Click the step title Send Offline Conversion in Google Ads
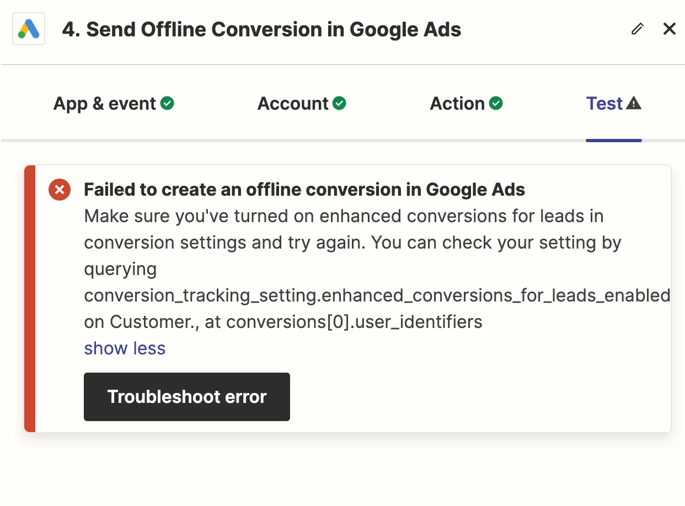Screen dimensions: 685x506 pyautogui.click(x=261, y=30)
